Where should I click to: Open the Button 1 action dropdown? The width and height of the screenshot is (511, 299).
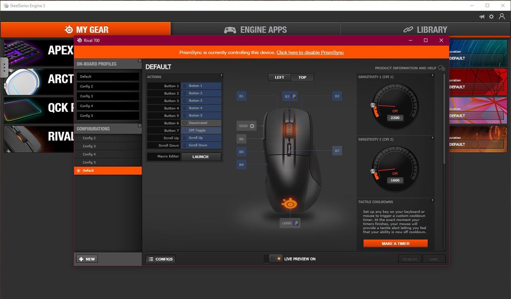click(x=201, y=85)
